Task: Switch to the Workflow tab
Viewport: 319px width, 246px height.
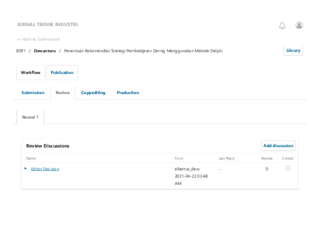Action: (31, 73)
